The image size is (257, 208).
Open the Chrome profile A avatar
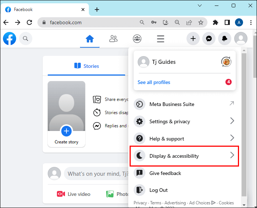239,22
